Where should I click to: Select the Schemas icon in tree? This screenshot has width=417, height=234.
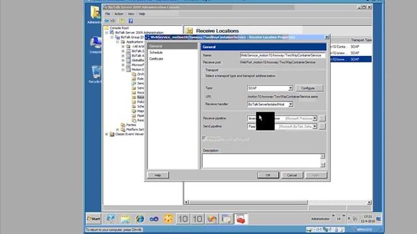point(134,107)
